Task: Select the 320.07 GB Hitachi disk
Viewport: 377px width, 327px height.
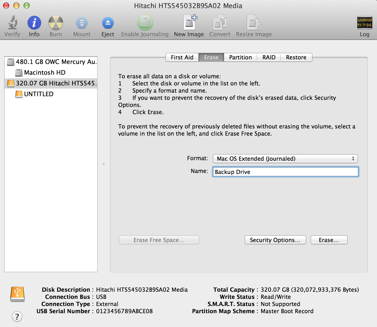Action: [51, 83]
